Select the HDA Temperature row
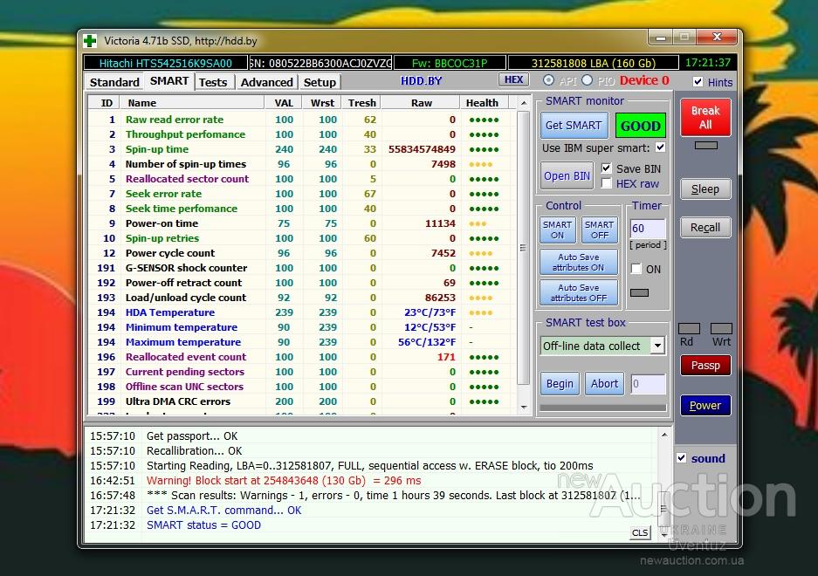This screenshot has width=818, height=576. point(302,312)
